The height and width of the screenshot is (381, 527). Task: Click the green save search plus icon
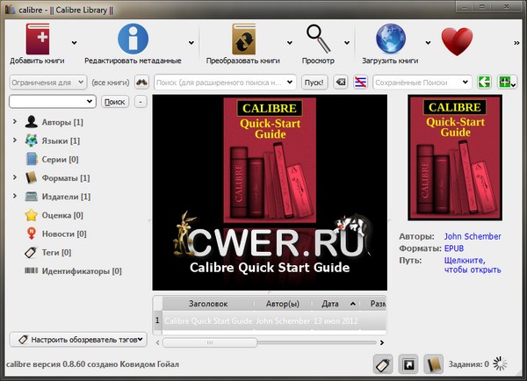pos(507,82)
